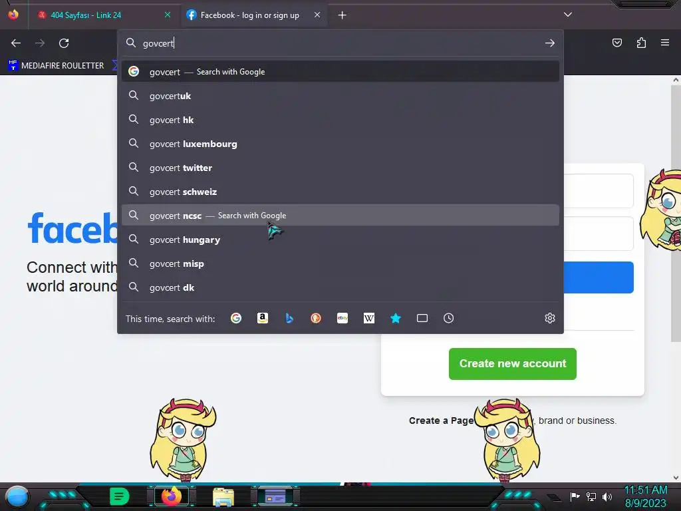Image resolution: width=681 pixels, height=511 pixels.
Task: Search this time with Amazon icon
Action: (262, 319)
